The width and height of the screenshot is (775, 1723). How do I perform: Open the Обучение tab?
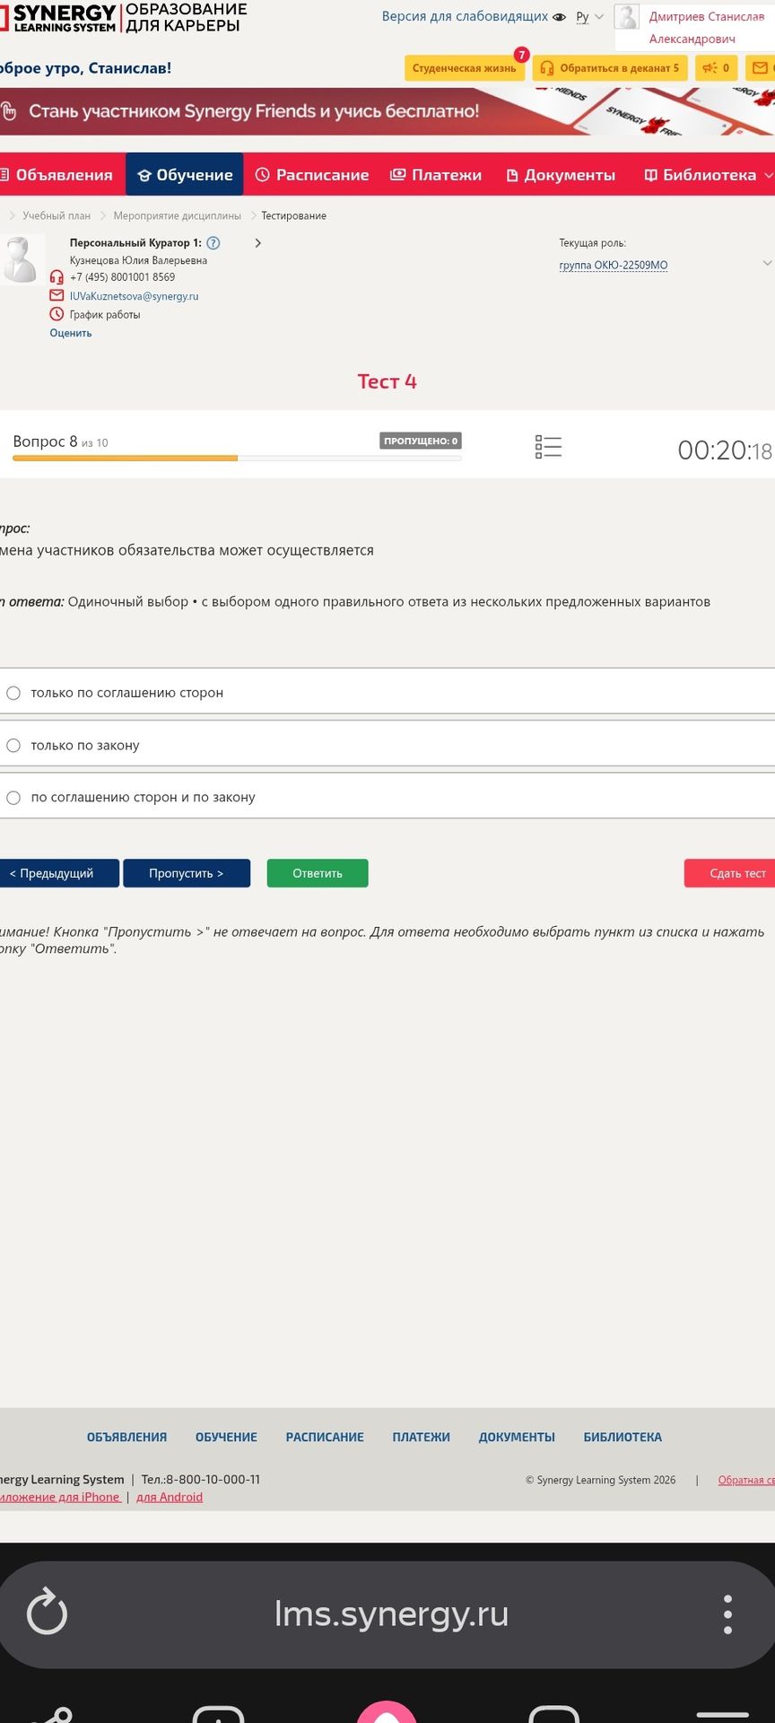(x=185, y=175)
